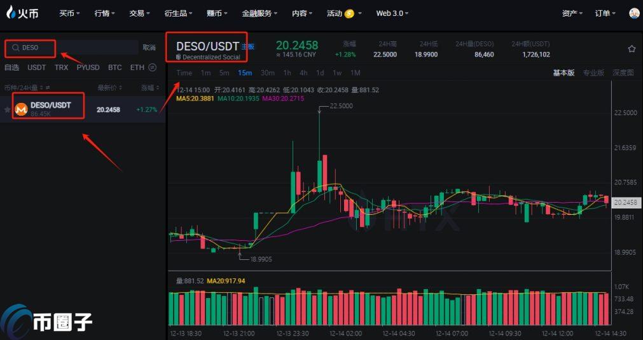Open the 订单 dropdown
The height and width of the screenshot is (340, 643).
point(605,13)
